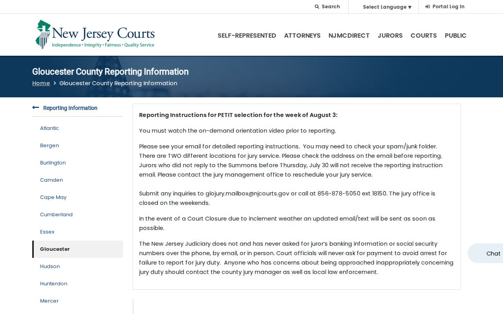Screen dimensions: 503x314
Task: Select Hudson county in sidebar
Action: pyautogui.click(x=50, y=267)
